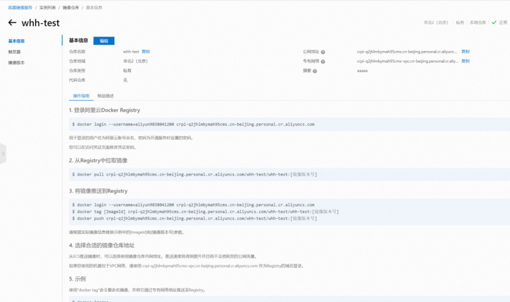Copy the 公网地址 address via 复制
510x302 pixels.
[x=465, y=52]
